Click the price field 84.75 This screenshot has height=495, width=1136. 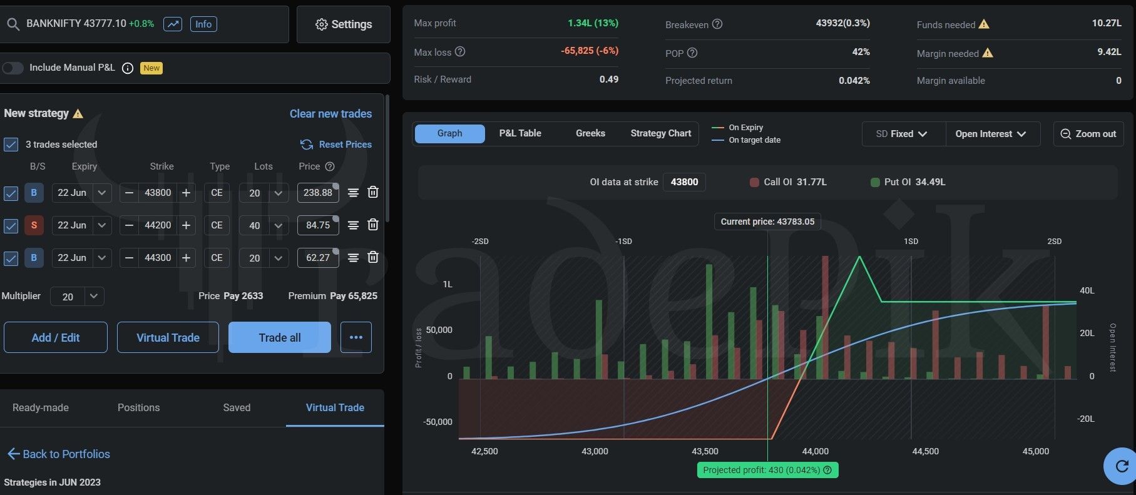(318, 225)
